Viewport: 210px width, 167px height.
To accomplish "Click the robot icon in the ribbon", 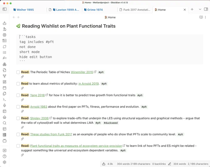I will [5, 23].
